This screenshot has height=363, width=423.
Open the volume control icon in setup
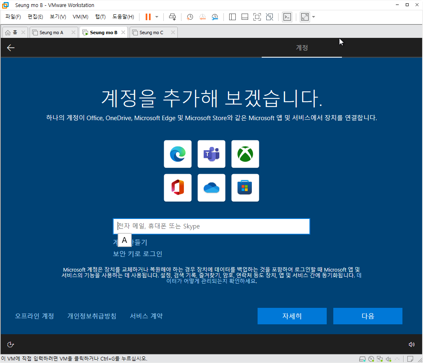411,344
